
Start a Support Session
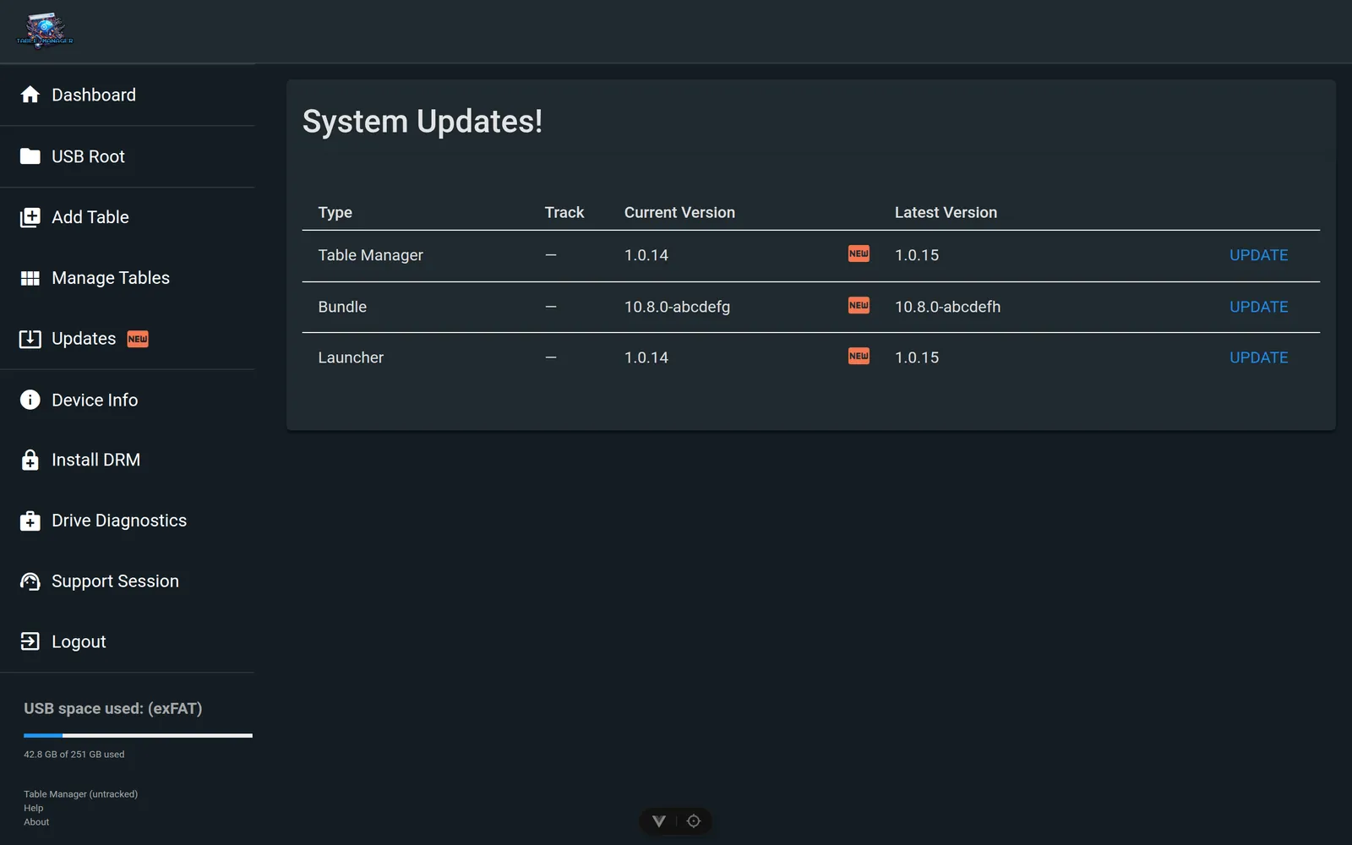[128, 581]
